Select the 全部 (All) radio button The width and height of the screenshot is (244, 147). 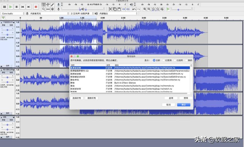(x=154, y=60)
